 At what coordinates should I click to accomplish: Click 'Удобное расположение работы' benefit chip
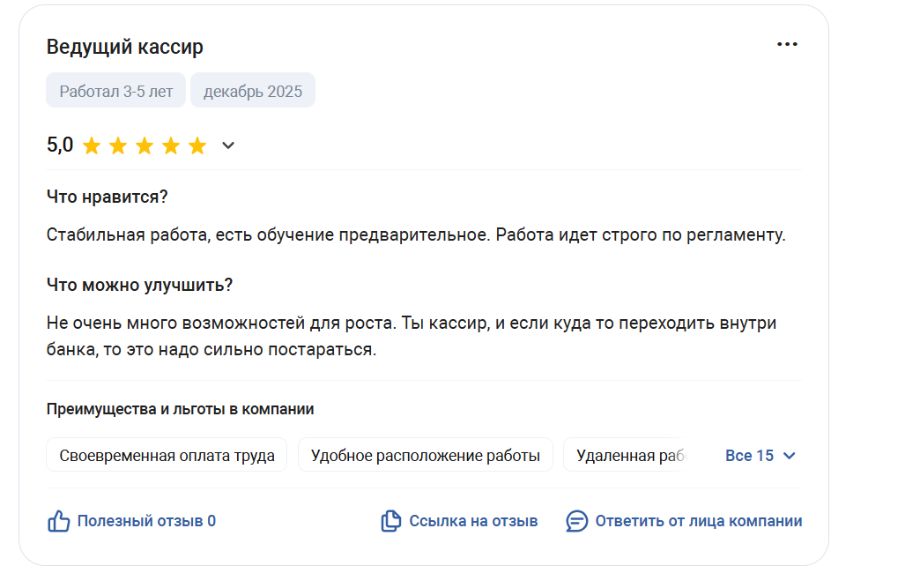point(426,456)
